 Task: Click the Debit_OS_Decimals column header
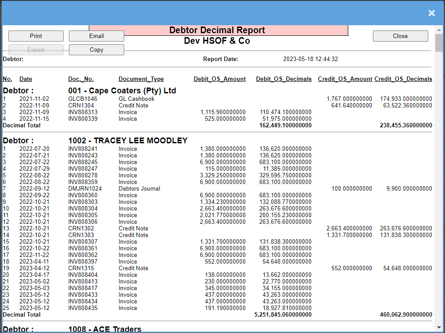(284, 79)
